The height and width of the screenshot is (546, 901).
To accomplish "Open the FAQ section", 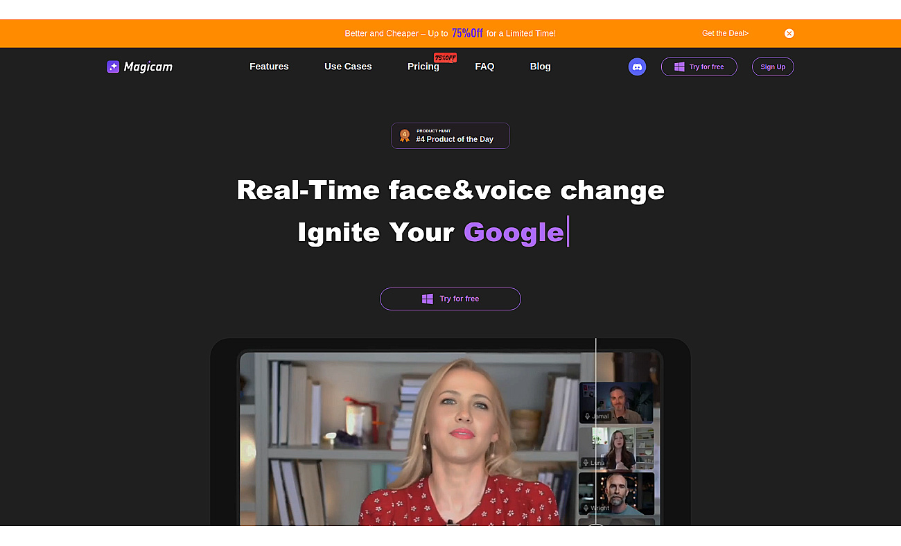I will [x=484, y=67].
